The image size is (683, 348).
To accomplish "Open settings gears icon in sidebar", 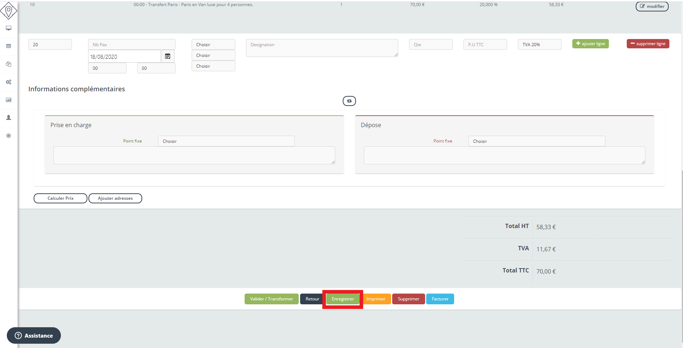I will pyautogui.click(x=9, y=82).
